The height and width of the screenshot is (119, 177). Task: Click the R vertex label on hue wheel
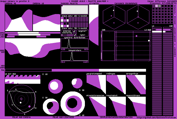click(36, 92)
